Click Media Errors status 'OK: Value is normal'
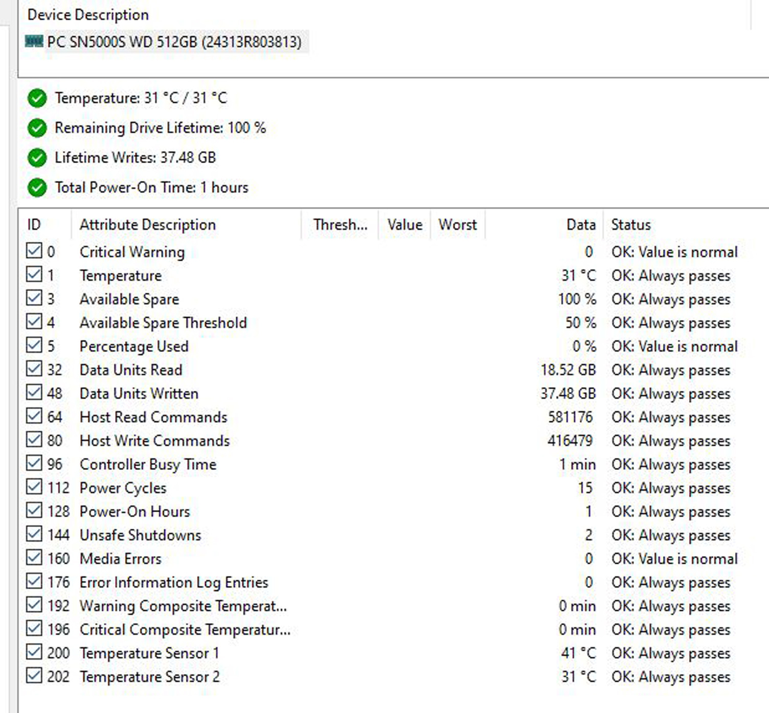Viewport: 769px width, 713px height. point(674,559)
